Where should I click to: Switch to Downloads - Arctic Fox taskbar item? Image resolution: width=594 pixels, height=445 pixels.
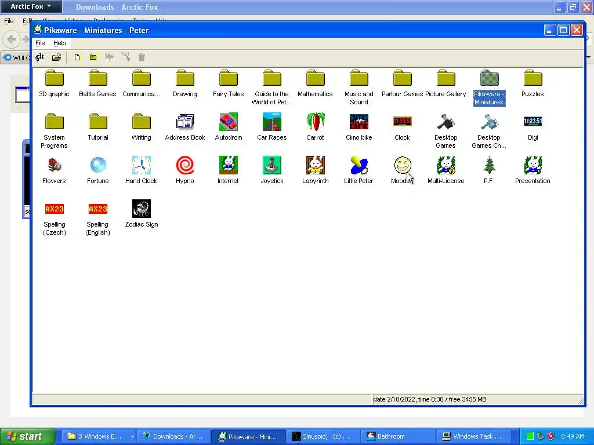[173, 436]
